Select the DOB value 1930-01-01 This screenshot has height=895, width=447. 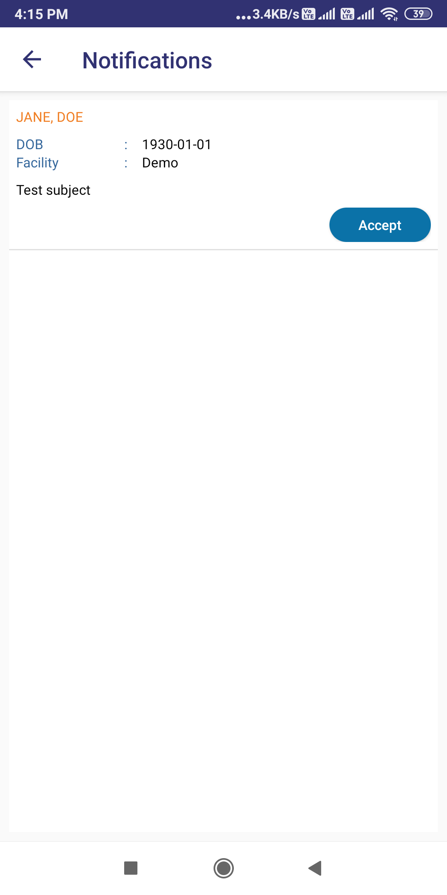[x=177, y=145]
